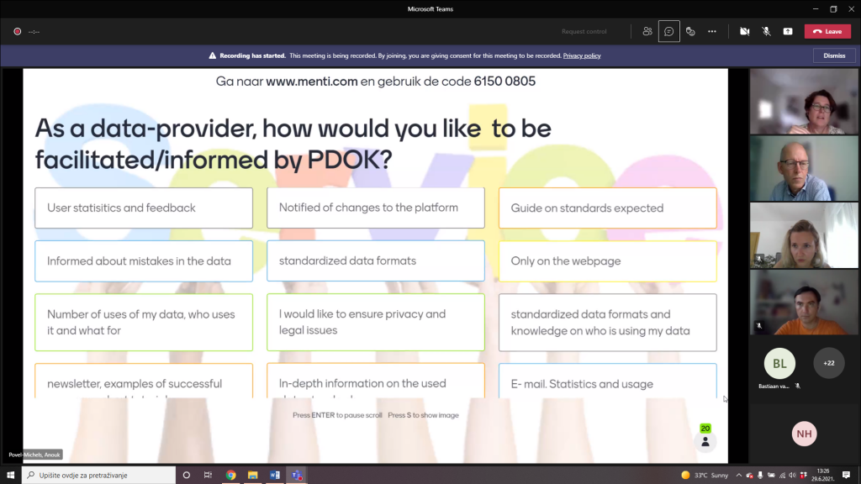Screen dimensions: 861x484
Task: Open Microsoft Word from the taskbar
Action: 274,475
